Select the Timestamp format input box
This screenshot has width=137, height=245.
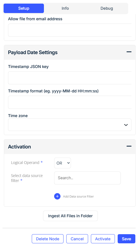click(x=70, y=102)
